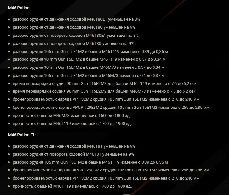Click the M46T81 turning dispersion line
This screenshot has width=229, height=195.
pos(73,154)
